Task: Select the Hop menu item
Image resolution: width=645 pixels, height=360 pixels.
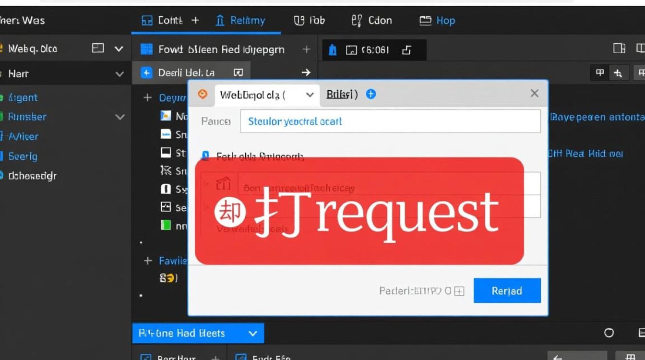Action: click(x=437, y=21)
